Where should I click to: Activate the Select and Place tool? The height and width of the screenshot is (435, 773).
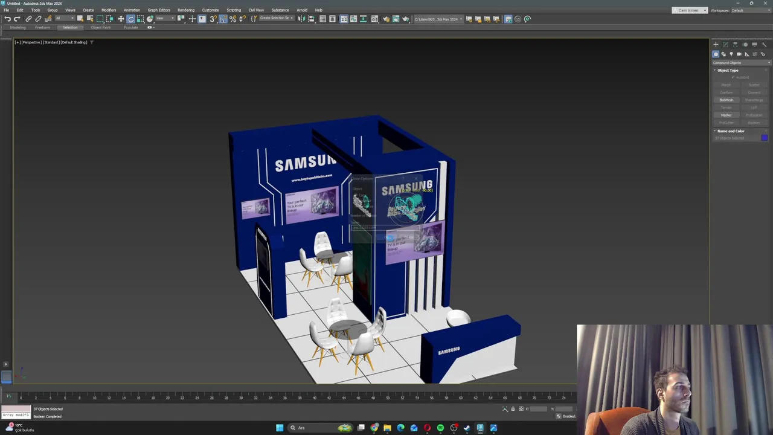(150, 19)
